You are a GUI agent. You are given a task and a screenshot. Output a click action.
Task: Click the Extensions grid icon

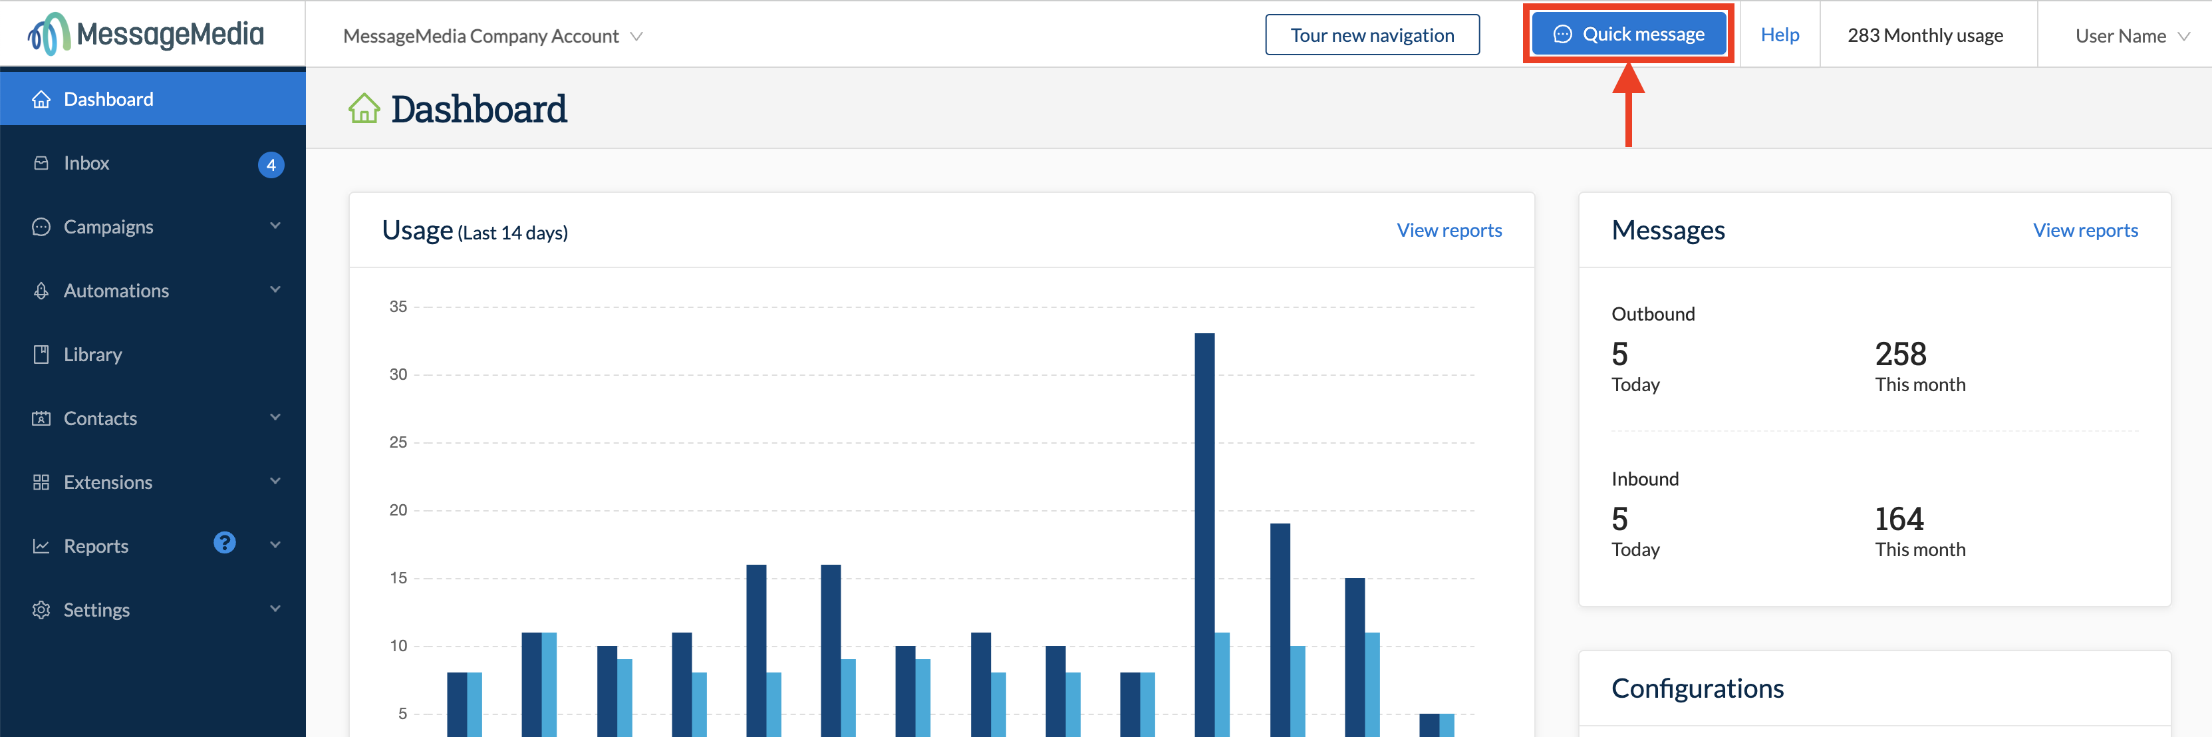click(x=41, y=482)
